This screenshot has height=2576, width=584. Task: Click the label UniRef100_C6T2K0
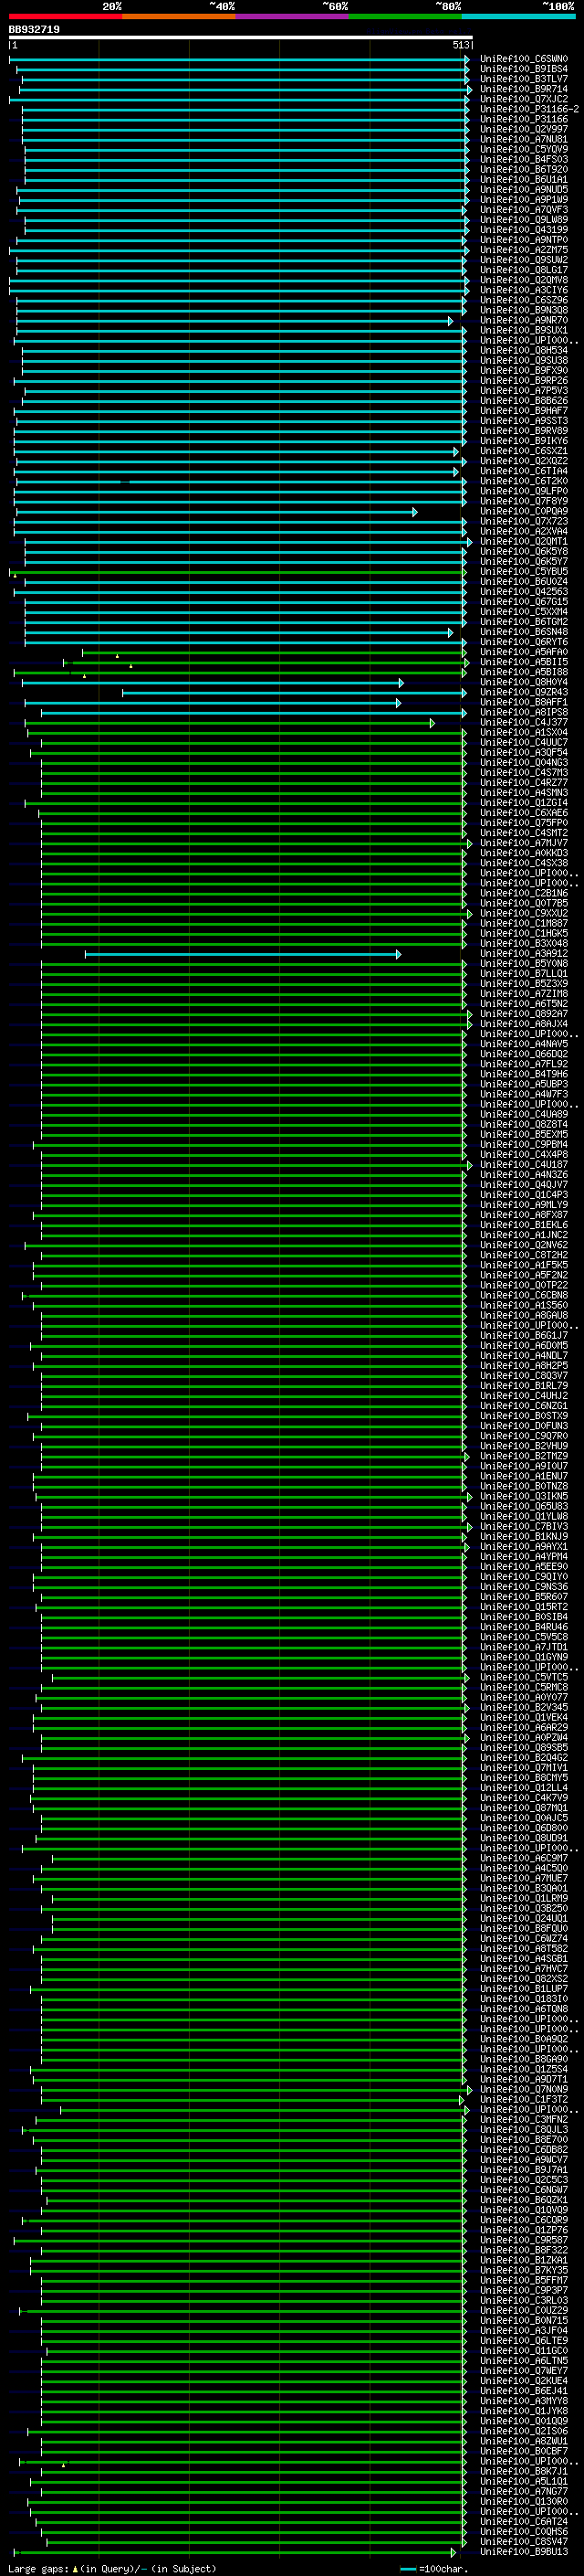tap(523, 481)
